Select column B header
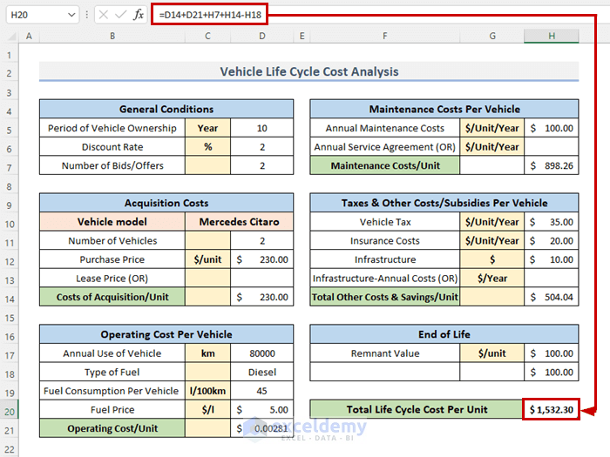Viewport: 610px width, 457px height. tap(112, 36)
